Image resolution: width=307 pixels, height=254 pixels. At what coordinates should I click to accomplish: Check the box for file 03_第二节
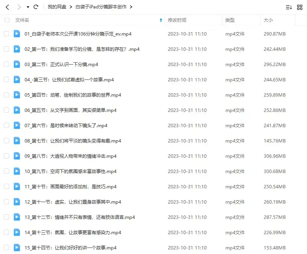[7, 64]
